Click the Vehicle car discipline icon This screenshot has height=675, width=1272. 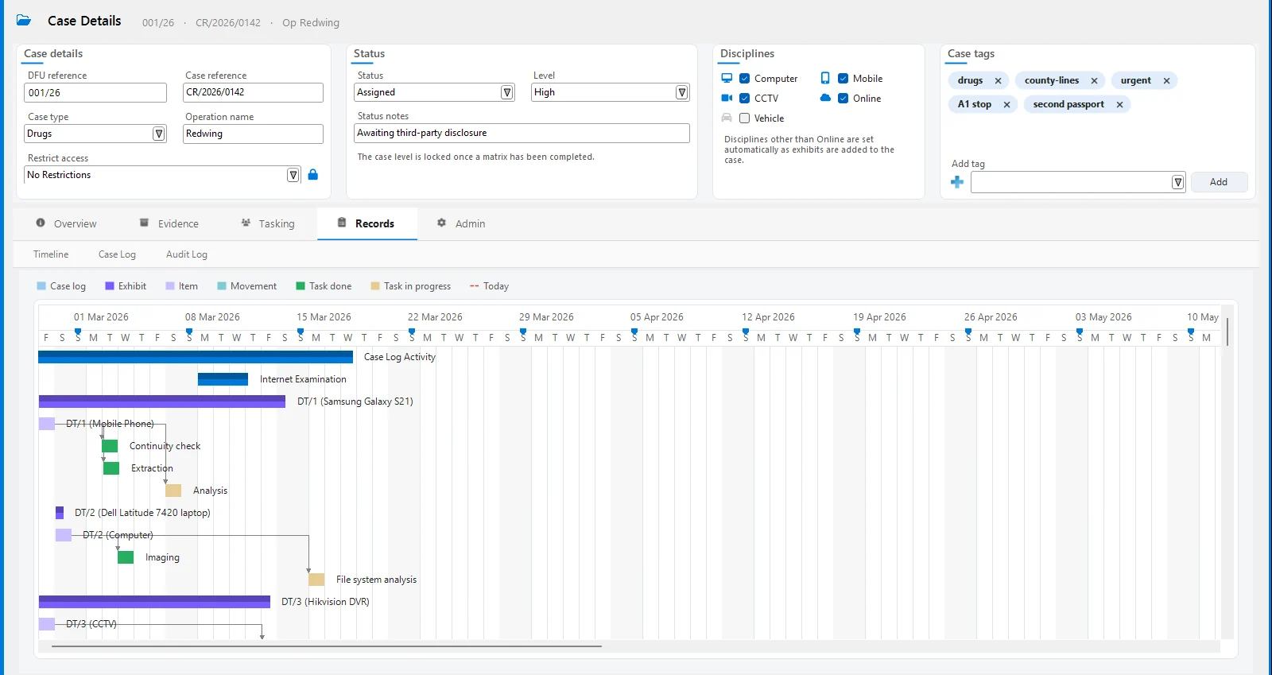pyautogui.click(x=727, y=118)
